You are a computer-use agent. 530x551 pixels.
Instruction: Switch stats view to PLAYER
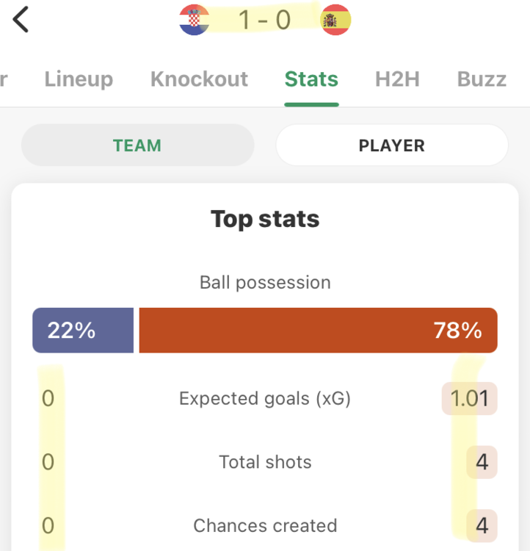[x=391, y=145]
